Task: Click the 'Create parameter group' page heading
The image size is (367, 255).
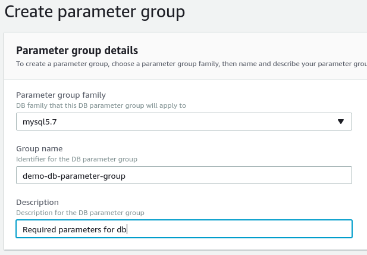Action: 95,11
